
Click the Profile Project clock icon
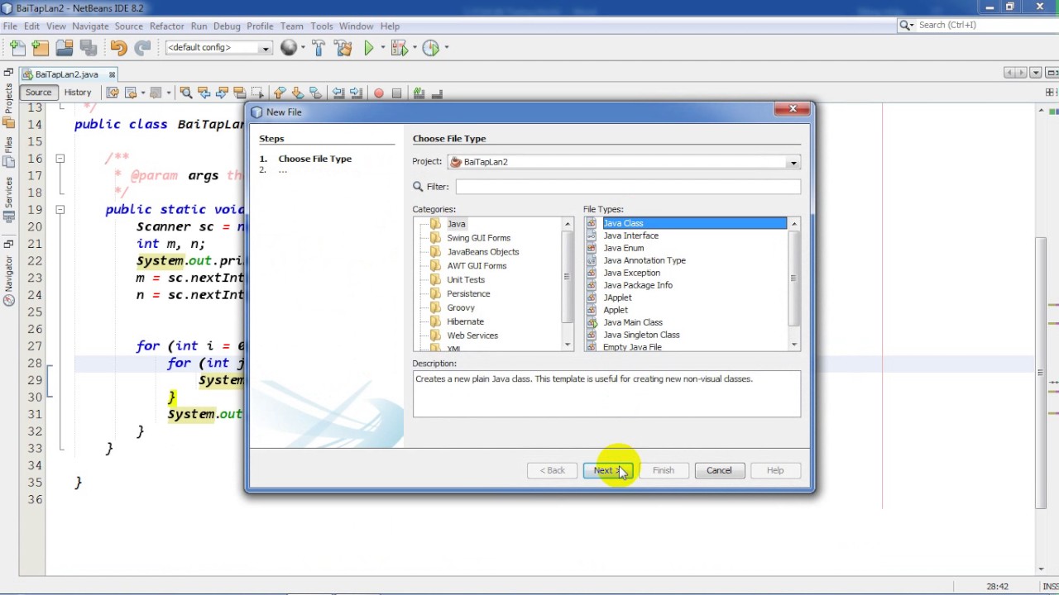click(x=430, y=48)
